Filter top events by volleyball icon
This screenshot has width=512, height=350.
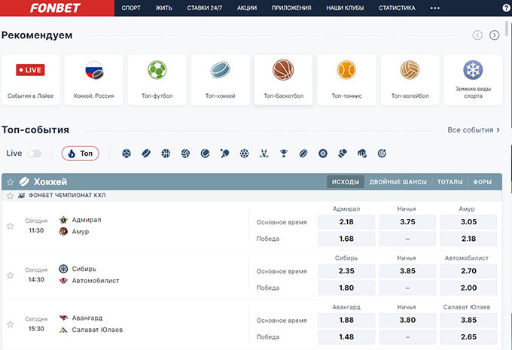(x=185, y=153)
